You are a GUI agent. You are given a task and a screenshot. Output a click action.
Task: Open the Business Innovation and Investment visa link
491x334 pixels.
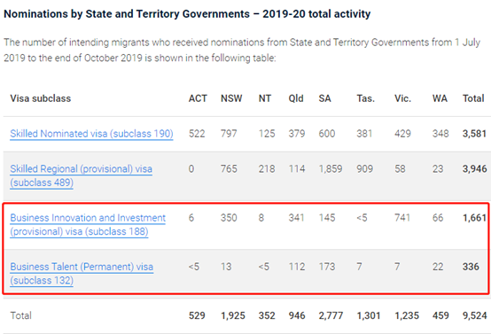pyautogui.click(x=88, y=224)
